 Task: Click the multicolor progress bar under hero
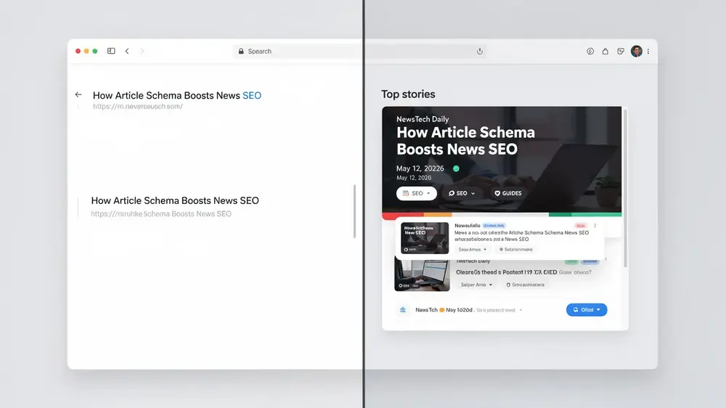click(502, 214)
